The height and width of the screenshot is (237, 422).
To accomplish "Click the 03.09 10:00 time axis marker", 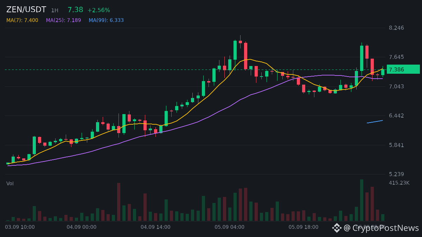I will tap(20, 227).
